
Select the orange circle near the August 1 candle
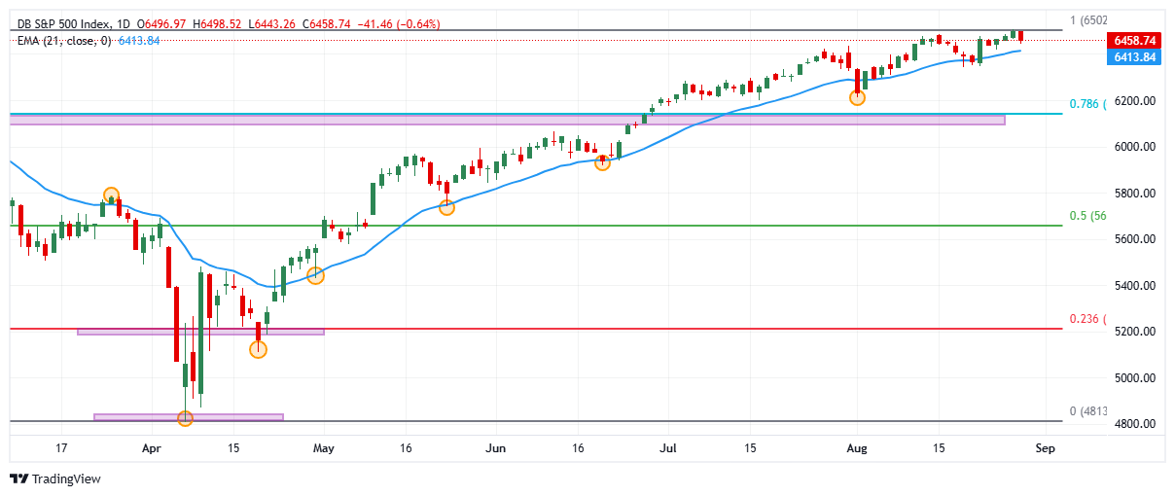(857, 97)
